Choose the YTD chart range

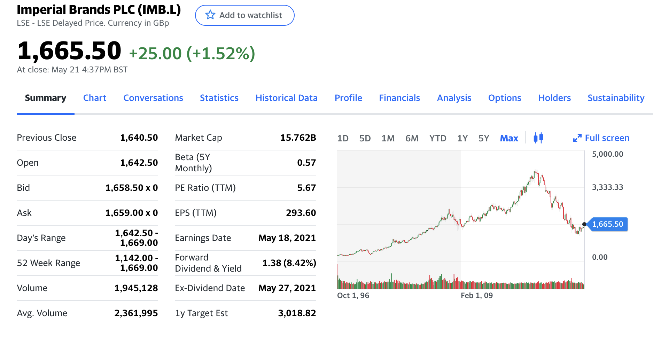pos(438,139)
